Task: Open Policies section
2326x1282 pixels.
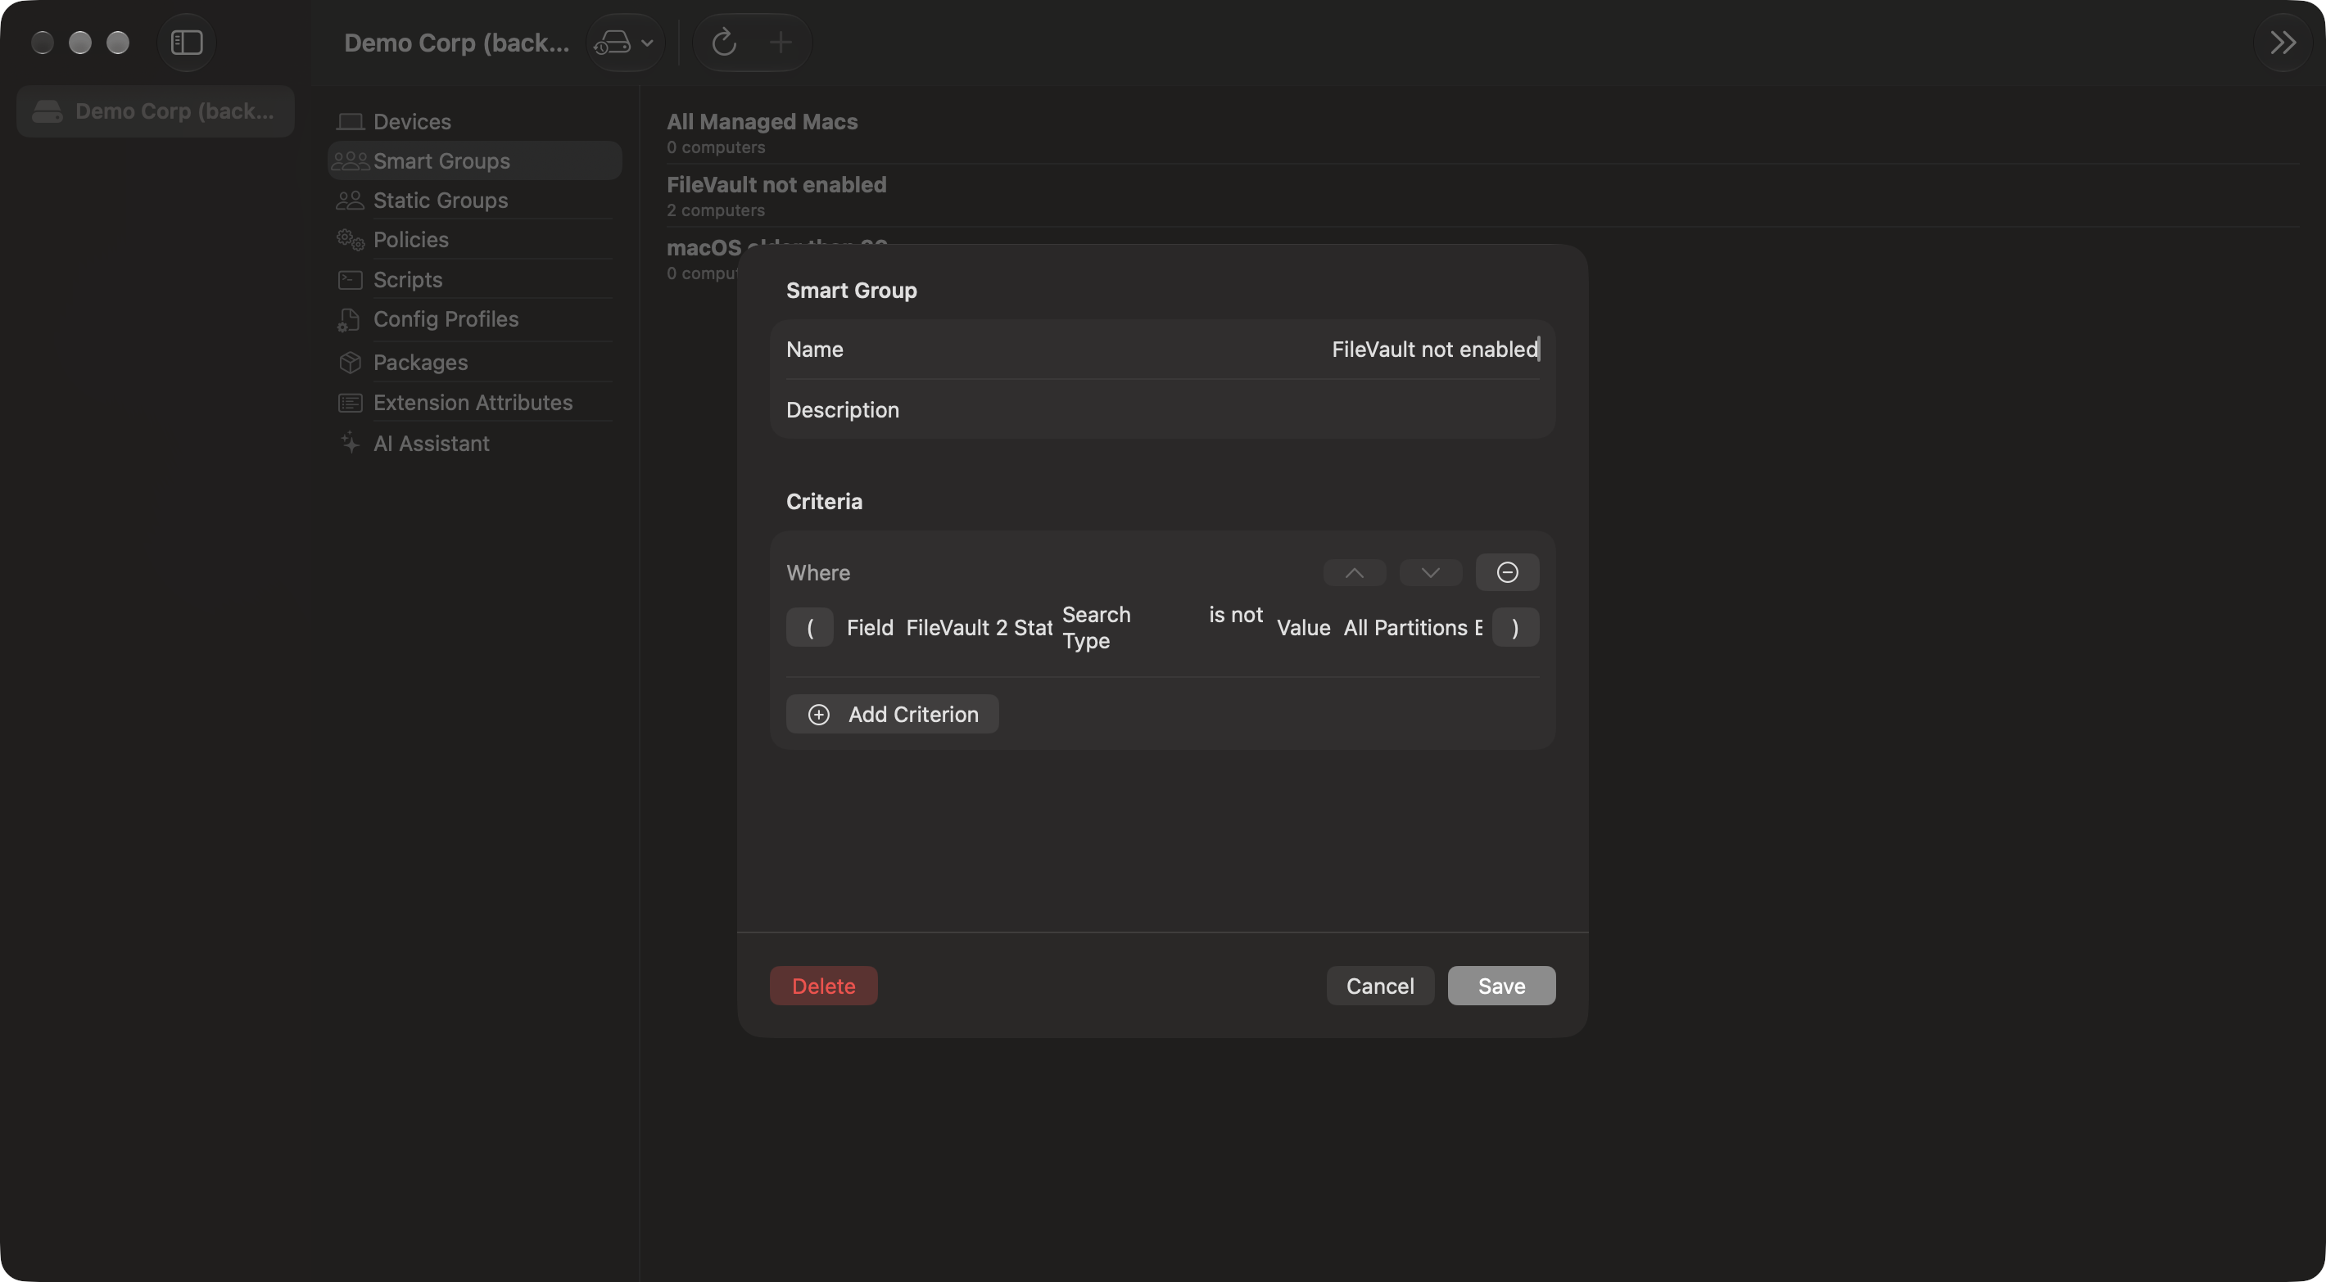Action: [x=474, y=239]
